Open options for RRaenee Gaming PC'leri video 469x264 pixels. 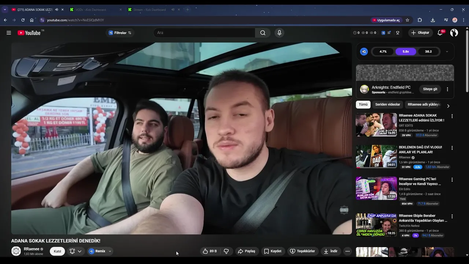click(x=452, y=180)
